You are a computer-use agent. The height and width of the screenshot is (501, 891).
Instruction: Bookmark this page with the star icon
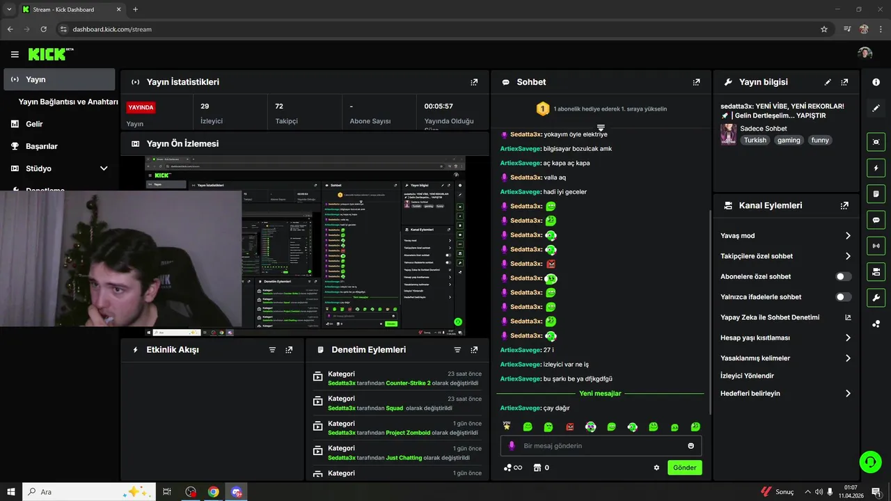coord(824,29)
